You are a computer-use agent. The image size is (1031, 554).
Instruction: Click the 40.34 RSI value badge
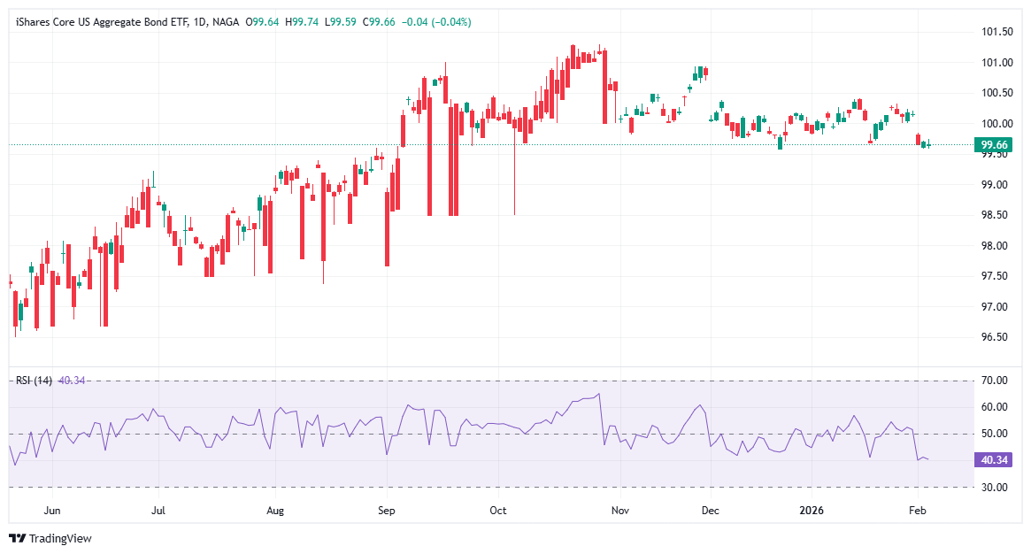(994, 459)
